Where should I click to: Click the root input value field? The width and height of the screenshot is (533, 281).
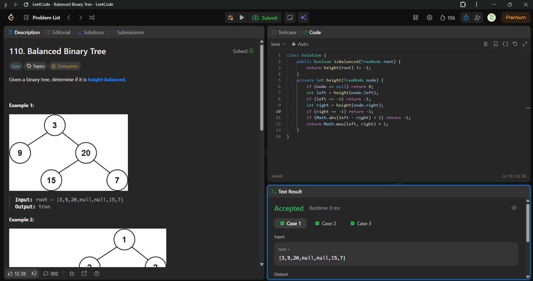click(396, 254)
